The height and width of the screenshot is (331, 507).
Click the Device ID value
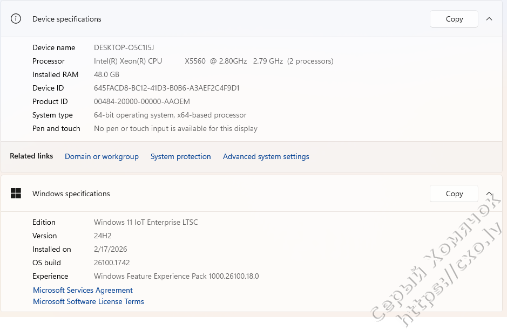pos(166,88)
